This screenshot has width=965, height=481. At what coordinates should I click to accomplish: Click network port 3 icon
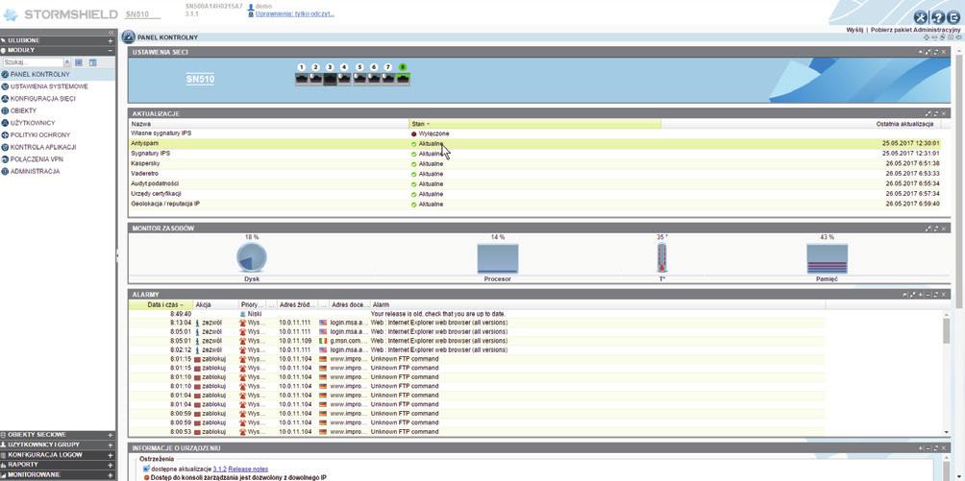tap(330, 80)
